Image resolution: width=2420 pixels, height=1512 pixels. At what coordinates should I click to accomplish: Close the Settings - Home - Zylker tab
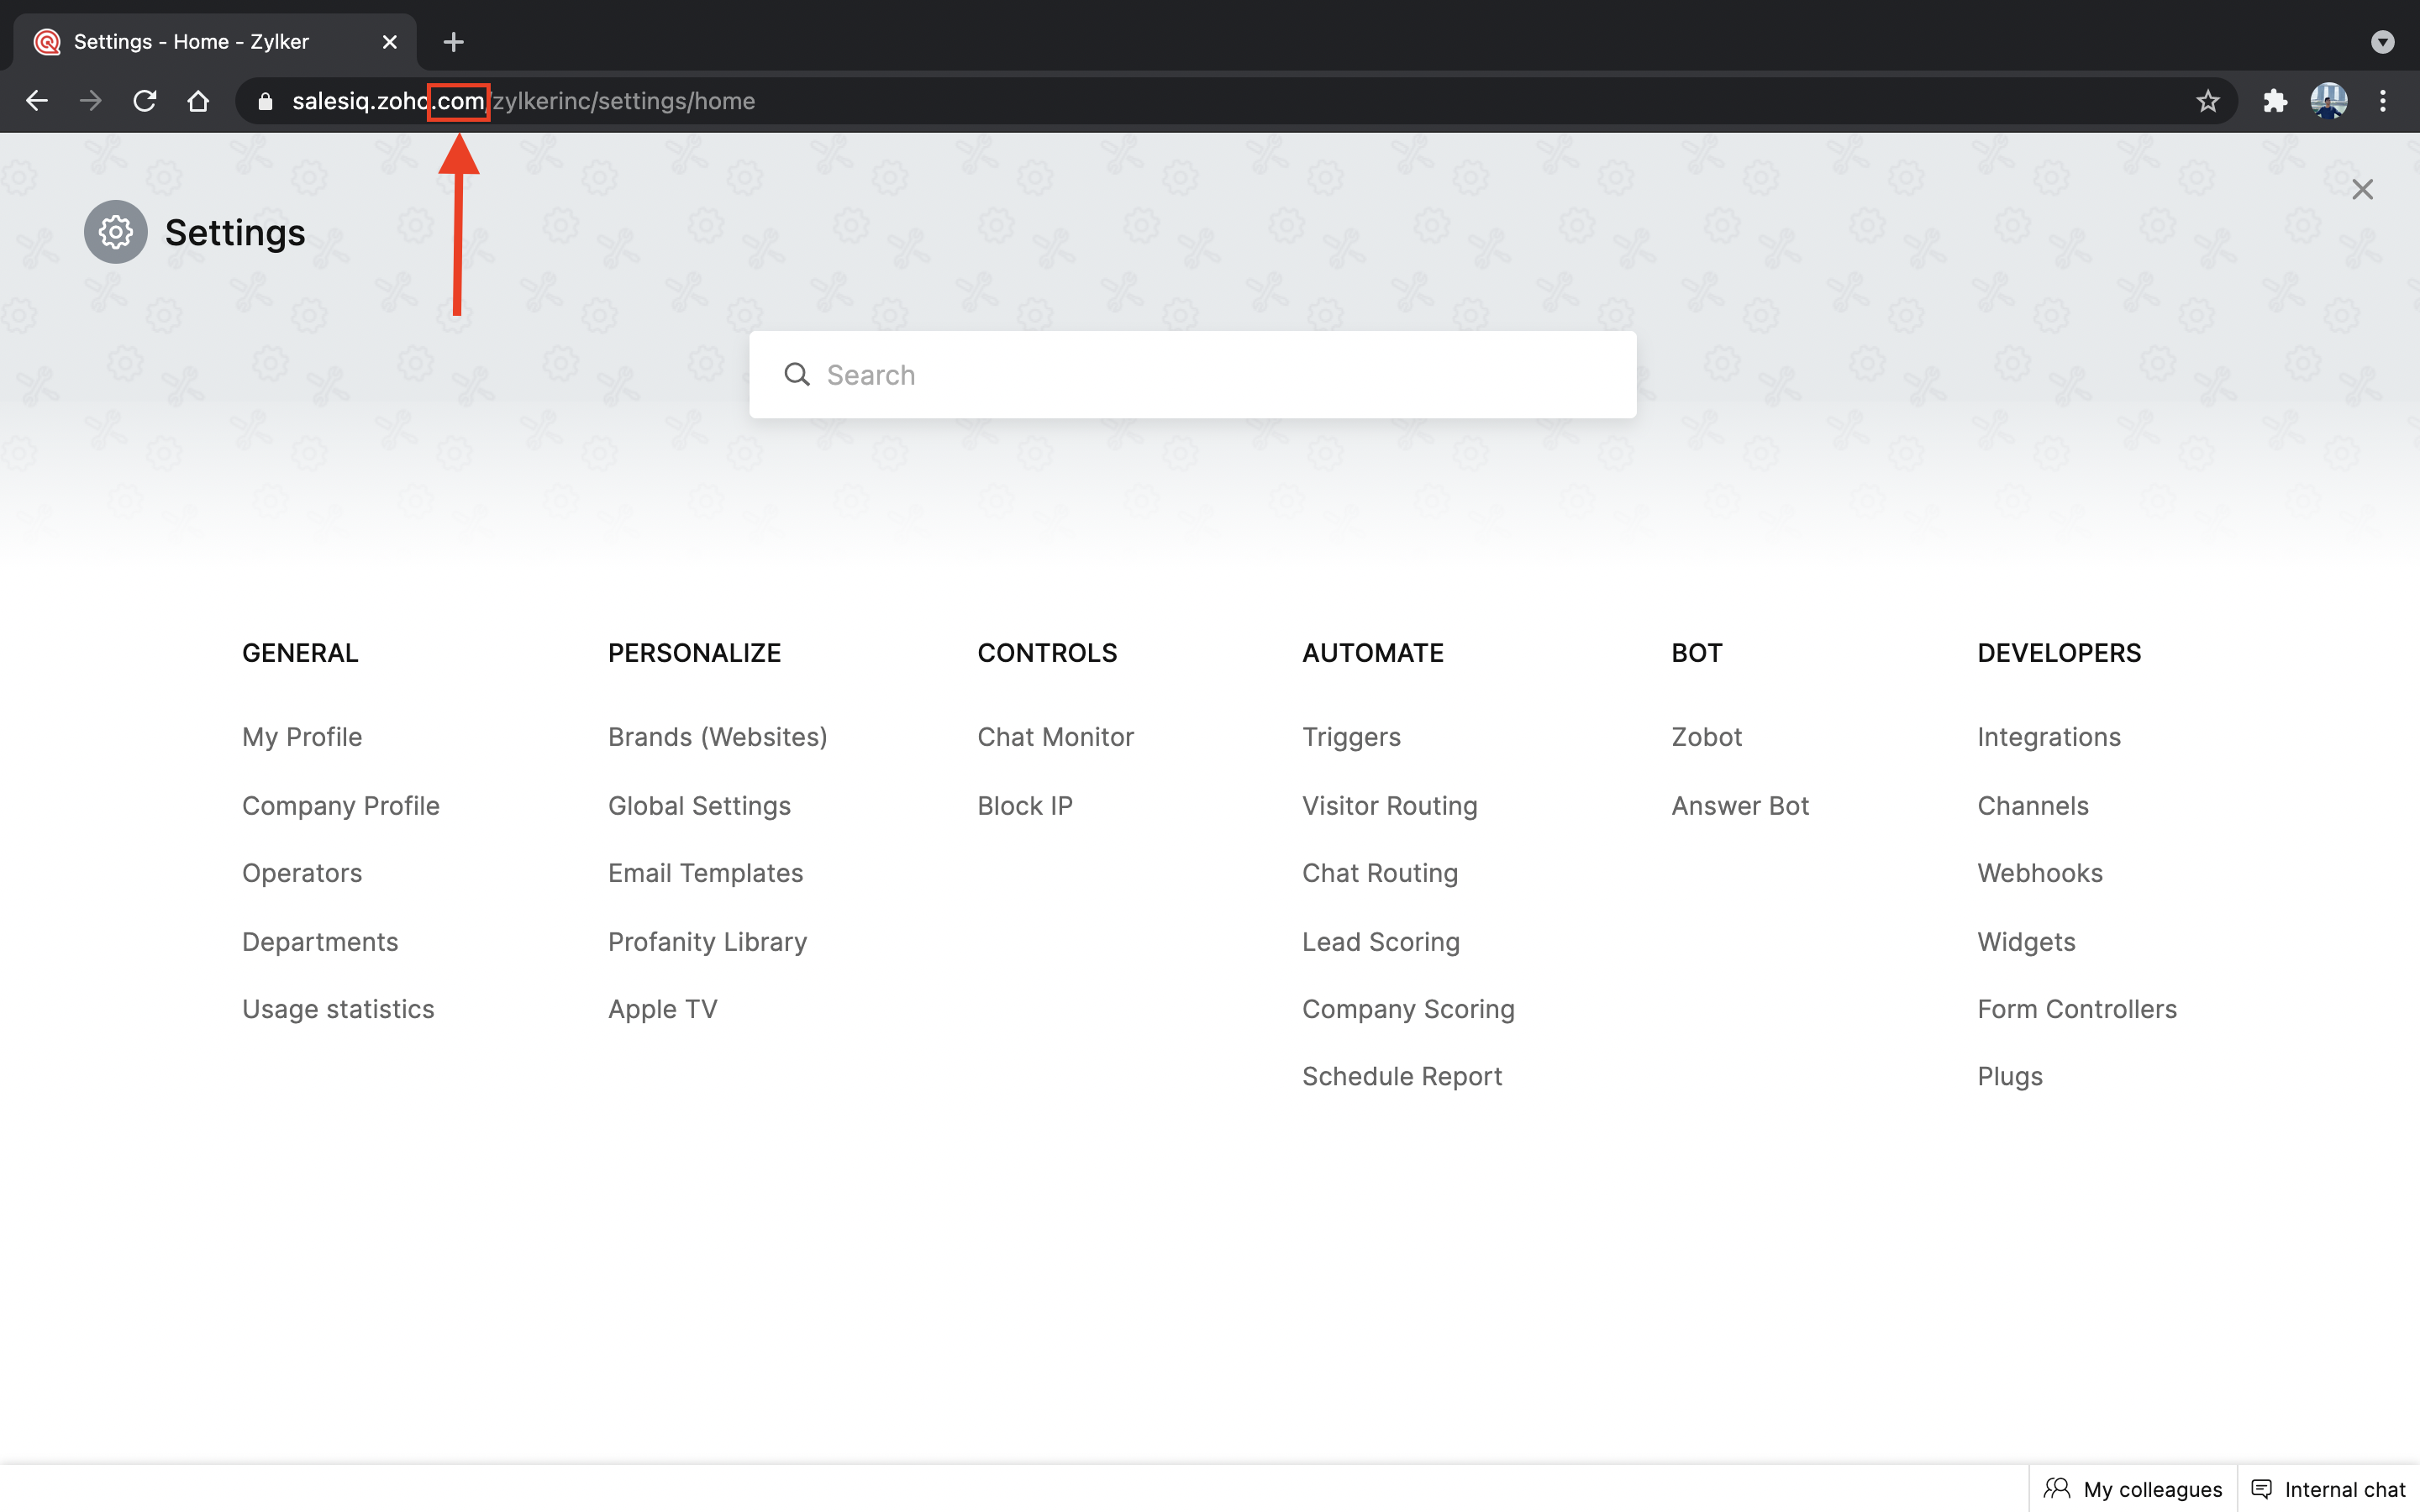390,42
